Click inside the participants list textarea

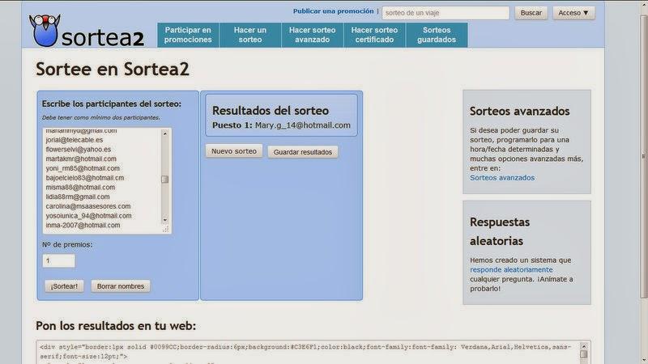point(101,180)
